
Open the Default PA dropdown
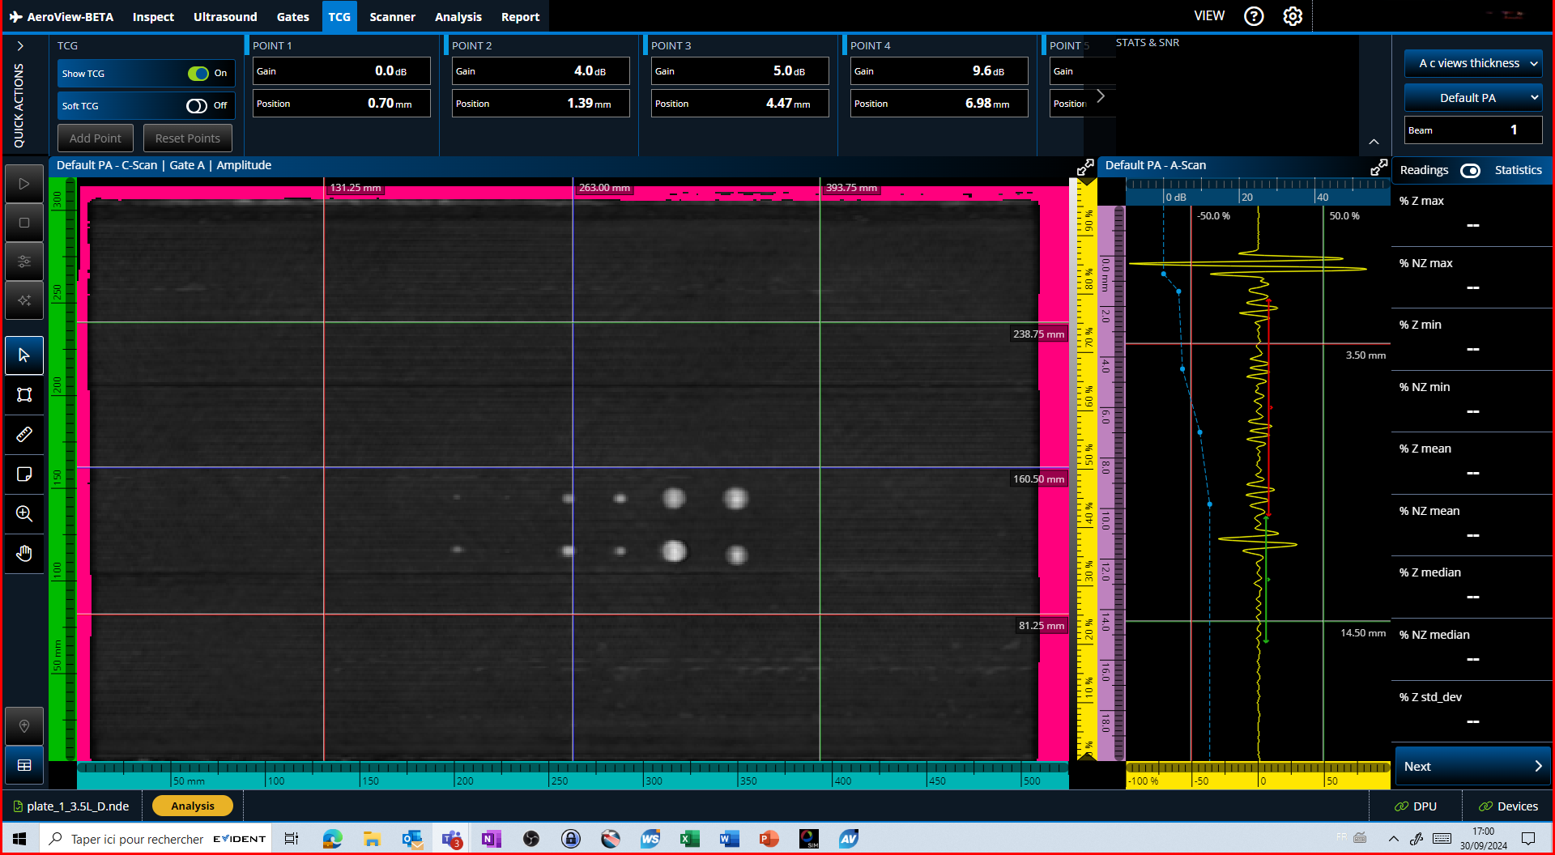pos(1472,98)
